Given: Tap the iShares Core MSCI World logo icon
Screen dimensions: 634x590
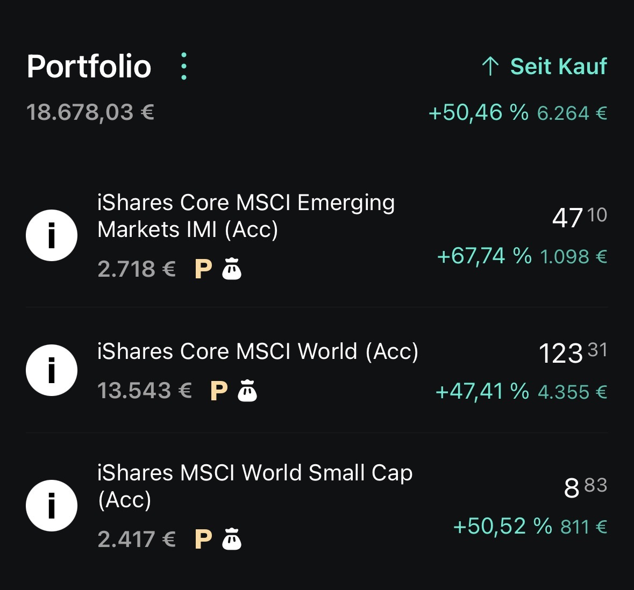Looking at the screenshot, I should coord(52,370).
